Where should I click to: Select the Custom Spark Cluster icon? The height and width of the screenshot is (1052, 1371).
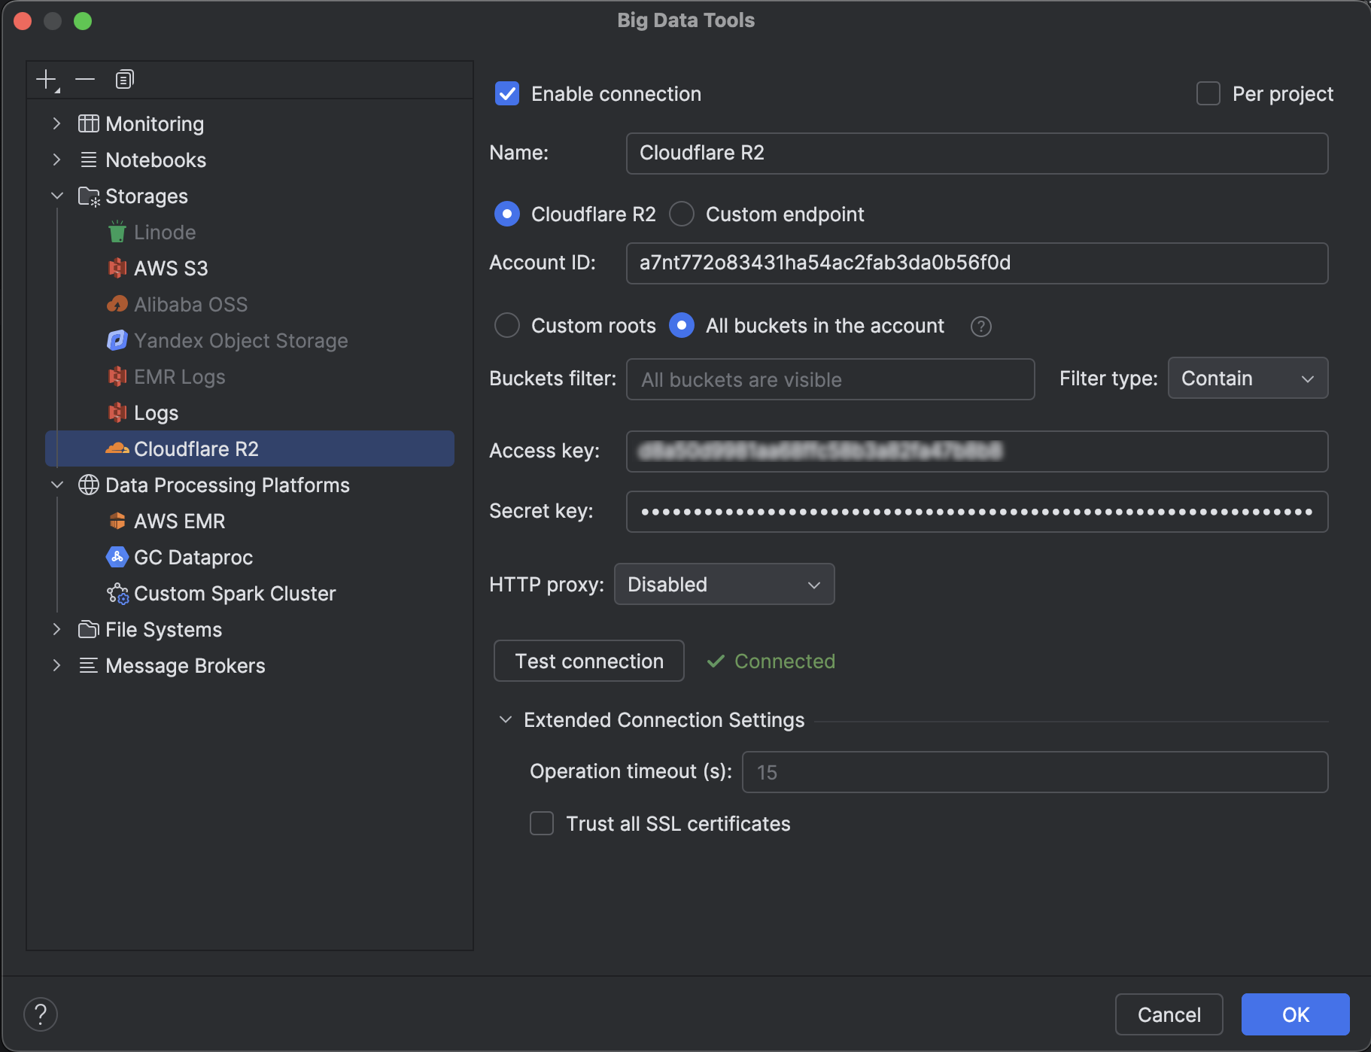pyautogui.click(x=118, y=593)
